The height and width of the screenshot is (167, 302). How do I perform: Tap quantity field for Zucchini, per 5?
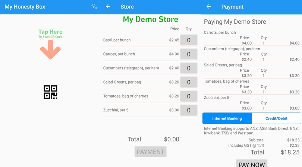coord(189,110)
